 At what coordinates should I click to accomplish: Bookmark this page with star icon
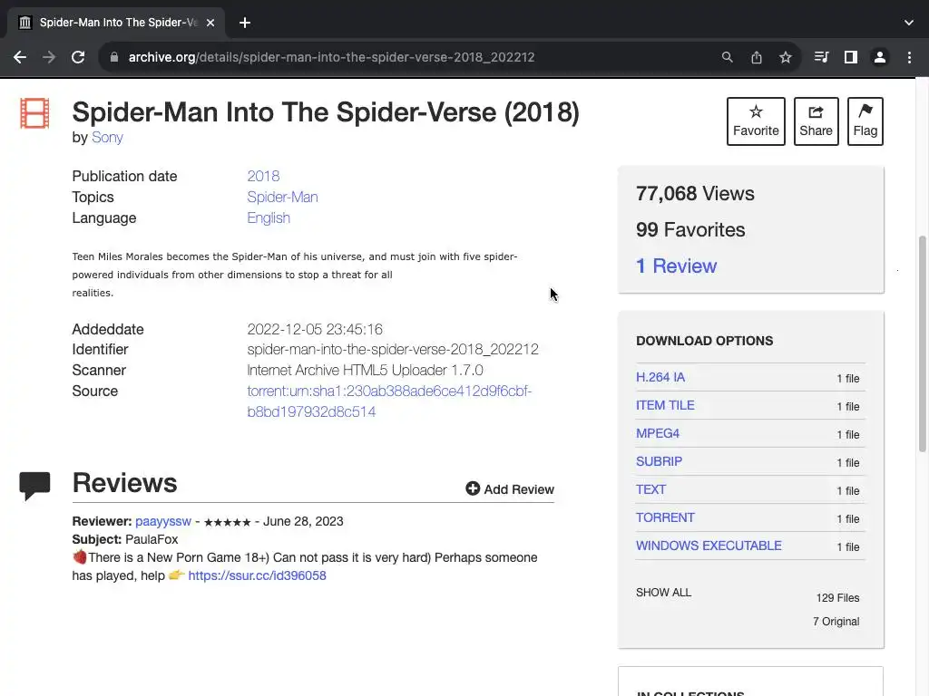click(785, 57)
